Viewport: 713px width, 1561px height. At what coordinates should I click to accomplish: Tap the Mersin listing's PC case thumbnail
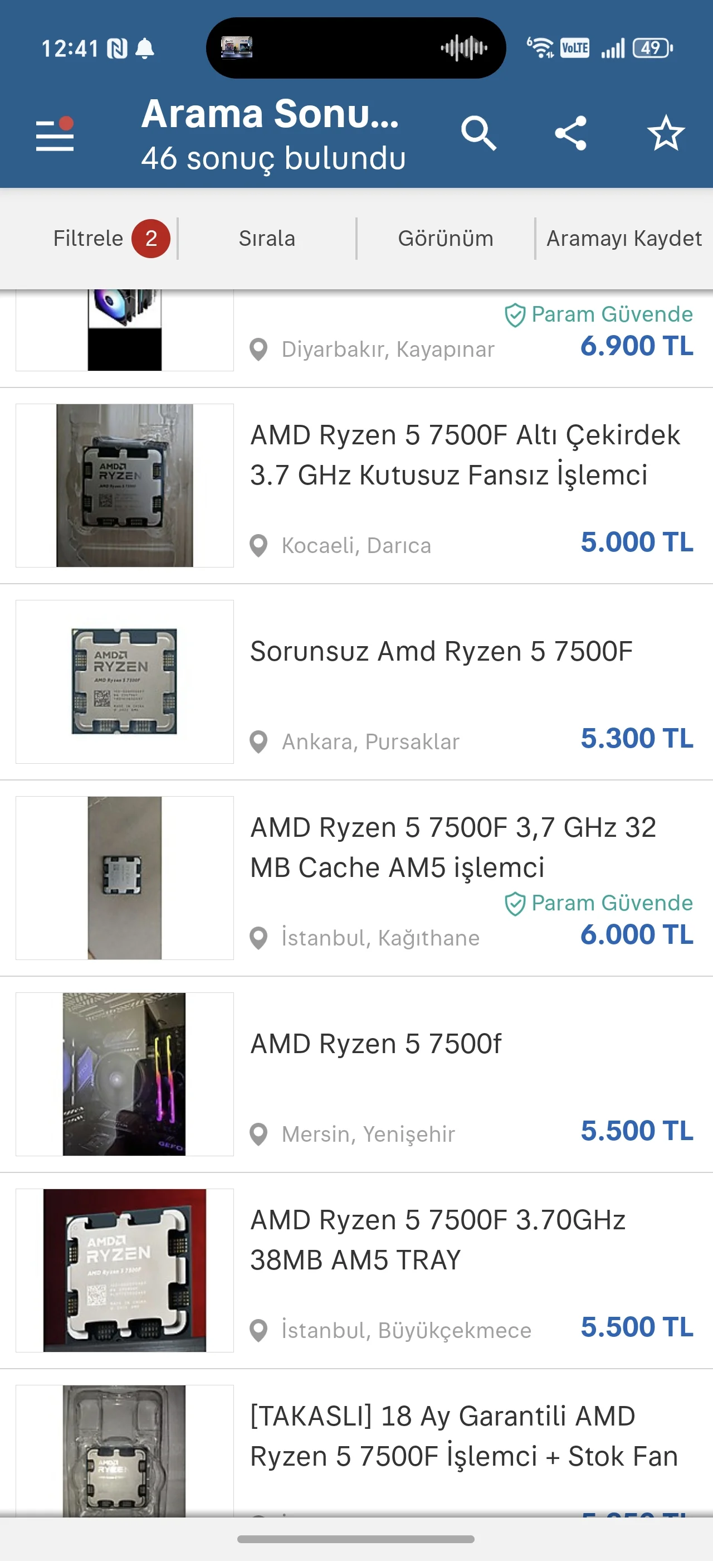tap(124, 1074)
